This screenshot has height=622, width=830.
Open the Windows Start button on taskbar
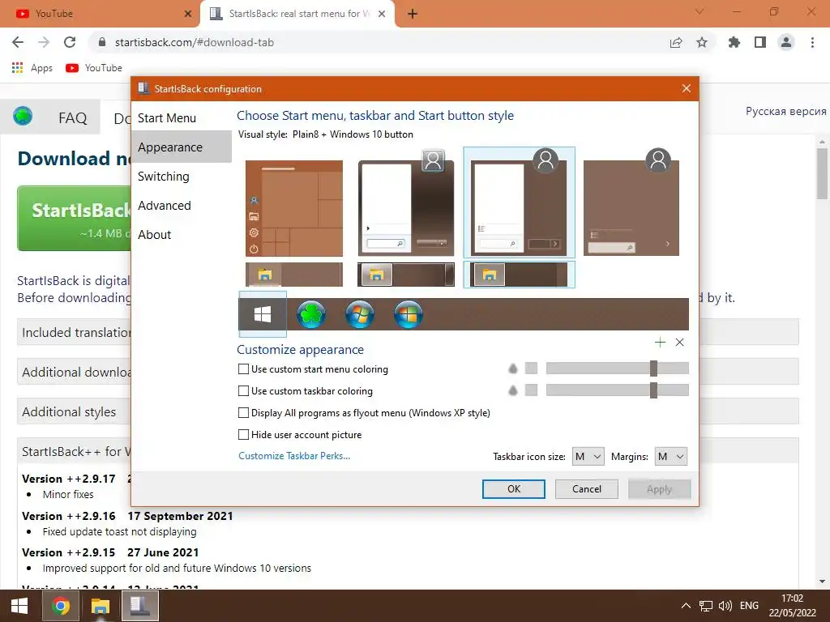(x=19, y=606)
